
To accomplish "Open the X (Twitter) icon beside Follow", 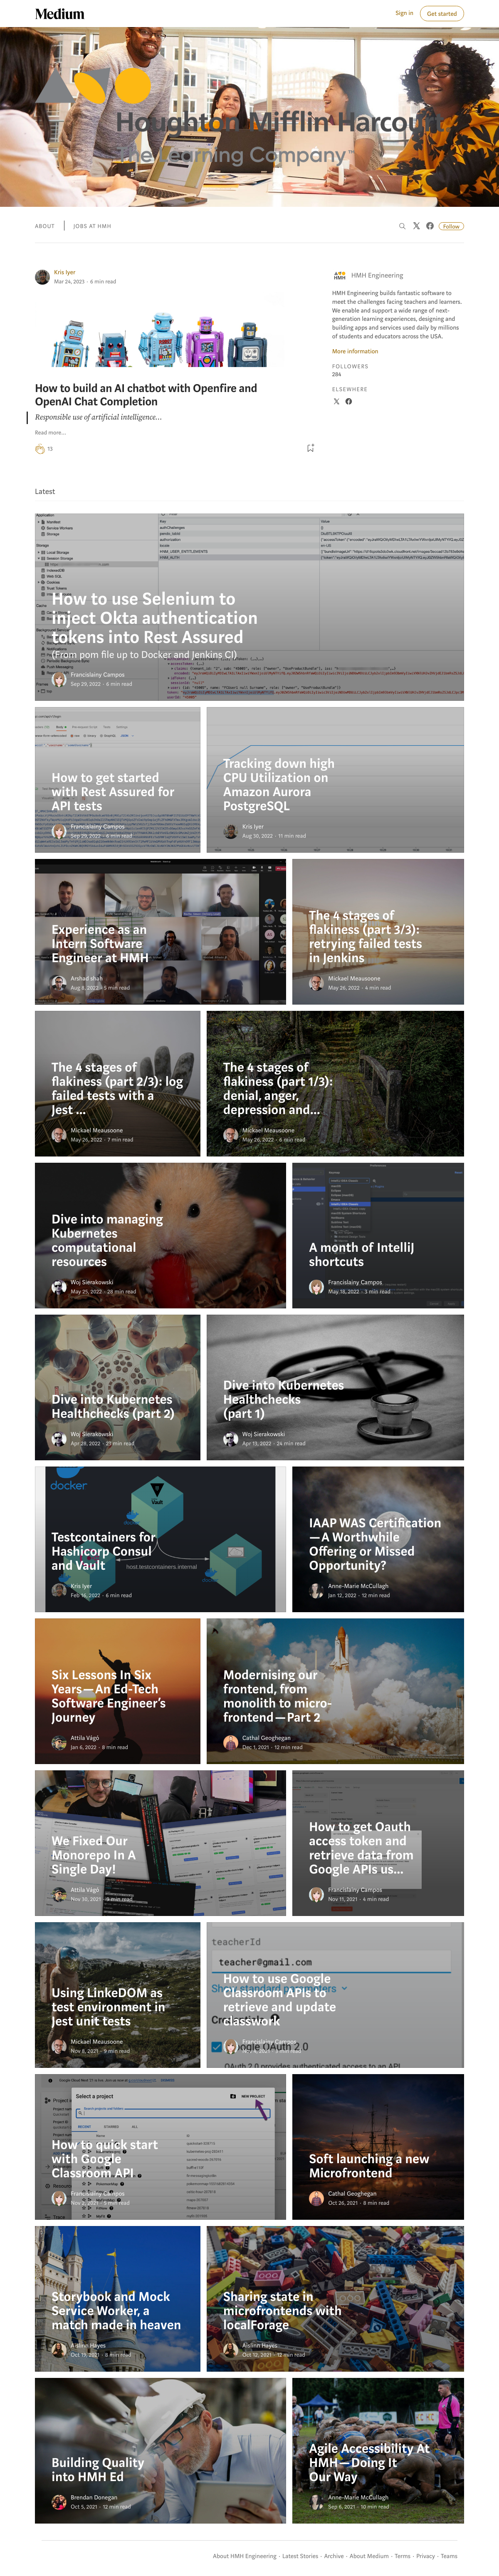I will [x=416, y=226].
